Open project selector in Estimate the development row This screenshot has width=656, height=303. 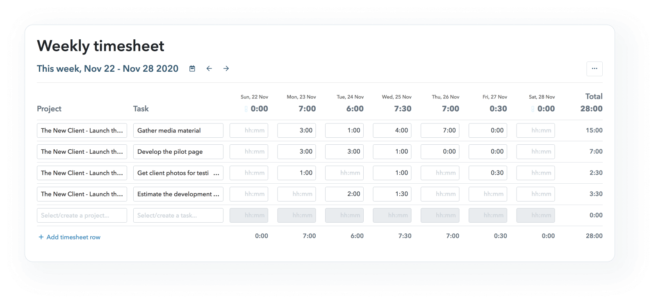[82, 194]
